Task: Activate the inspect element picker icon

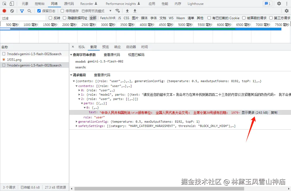Action: 4,4
